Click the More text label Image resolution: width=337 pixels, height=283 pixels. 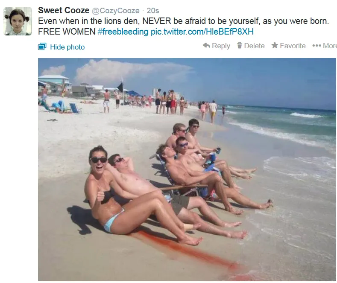coord(330,46)
